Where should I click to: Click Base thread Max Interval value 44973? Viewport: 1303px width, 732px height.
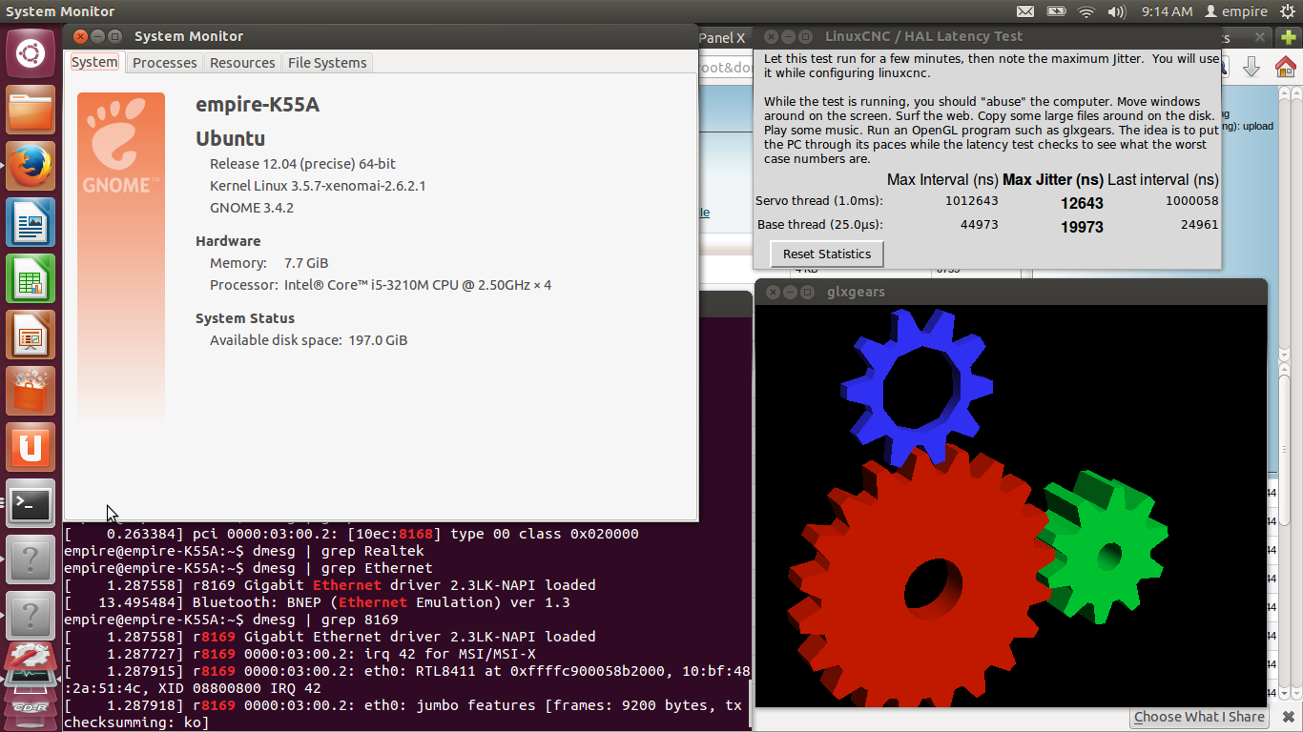pos(978,225)
